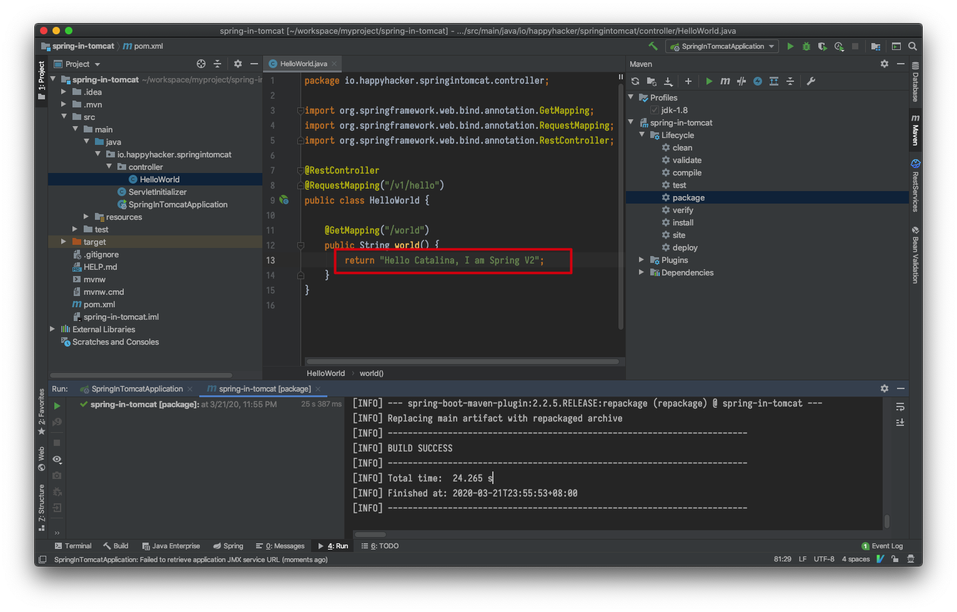Viewport: 957px width, 612px height.
Task: Run SpringInTomcatApplication with the green play icon
Action: click(790, 46)
